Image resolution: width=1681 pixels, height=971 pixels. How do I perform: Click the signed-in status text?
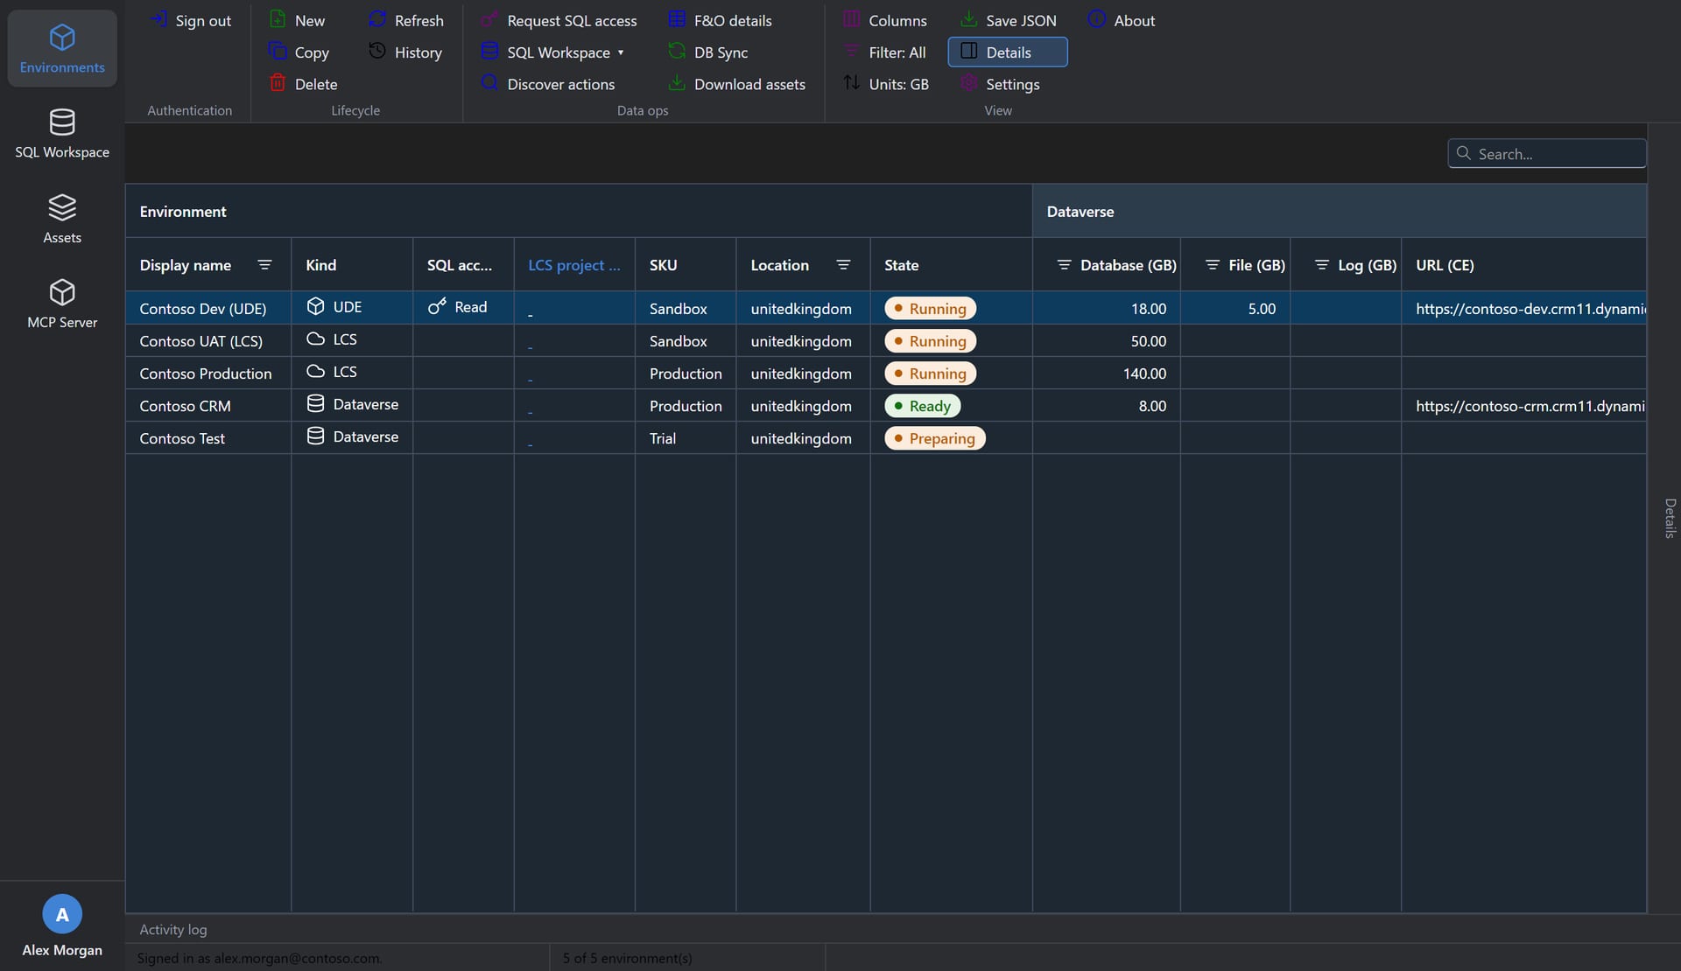click(x=259, y=958)
